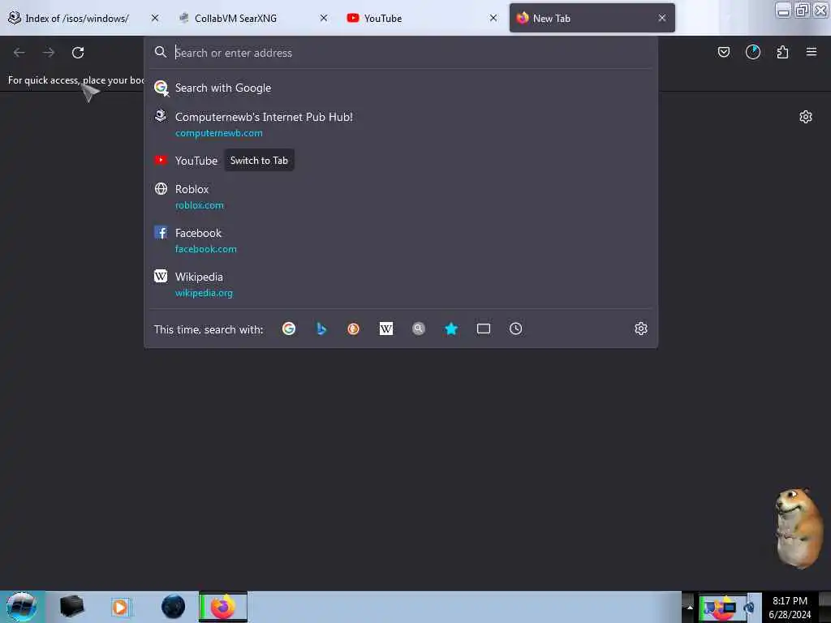Open the Firefox application menu
Image resolution: width=831 pixels, height=623 pixels.
click(812, 52)
